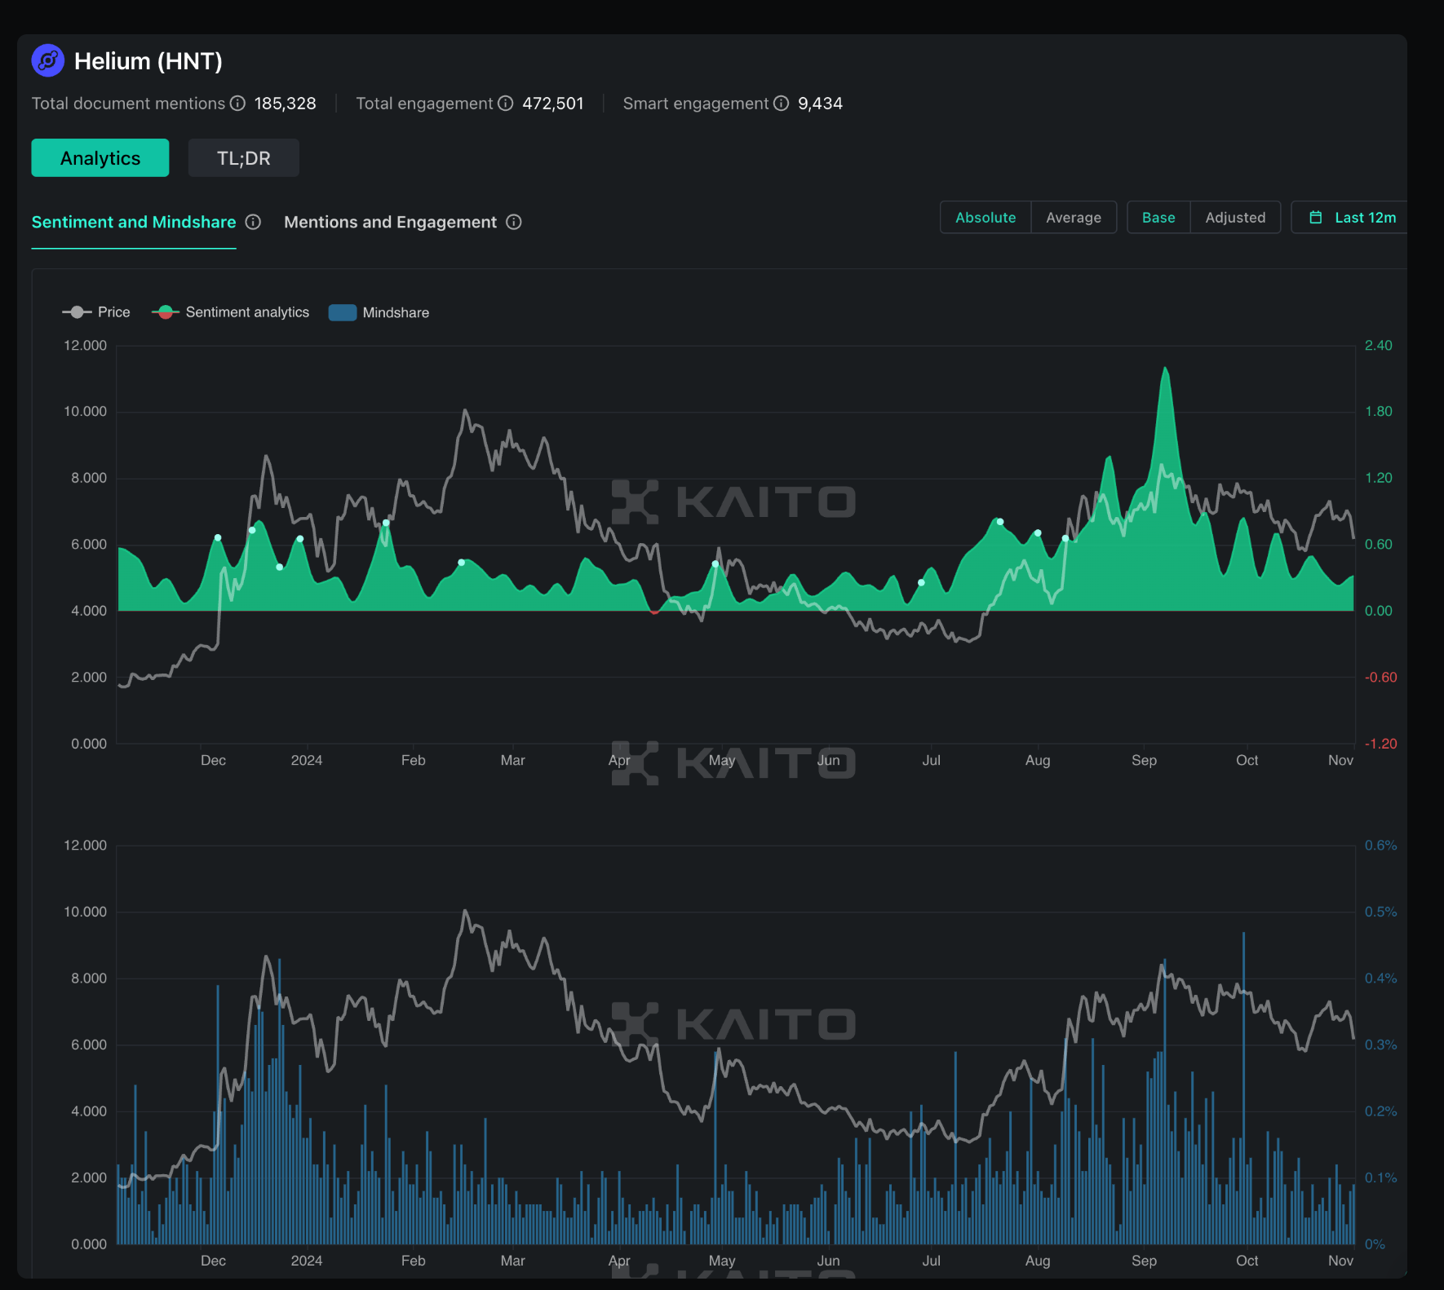Click the info icon beside Total engagement
Viewport: 1444px width, 1290px height.
point(506,104)
